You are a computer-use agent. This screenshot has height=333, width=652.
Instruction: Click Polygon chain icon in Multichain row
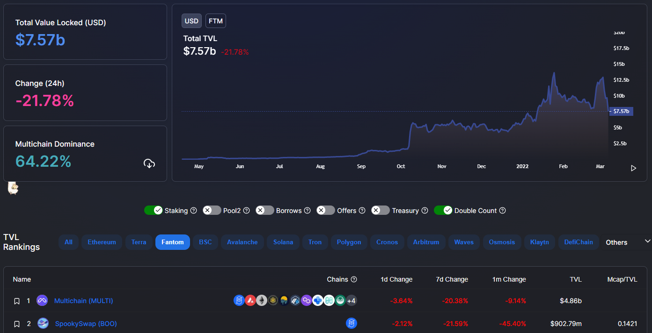click(x=307, y=300)
